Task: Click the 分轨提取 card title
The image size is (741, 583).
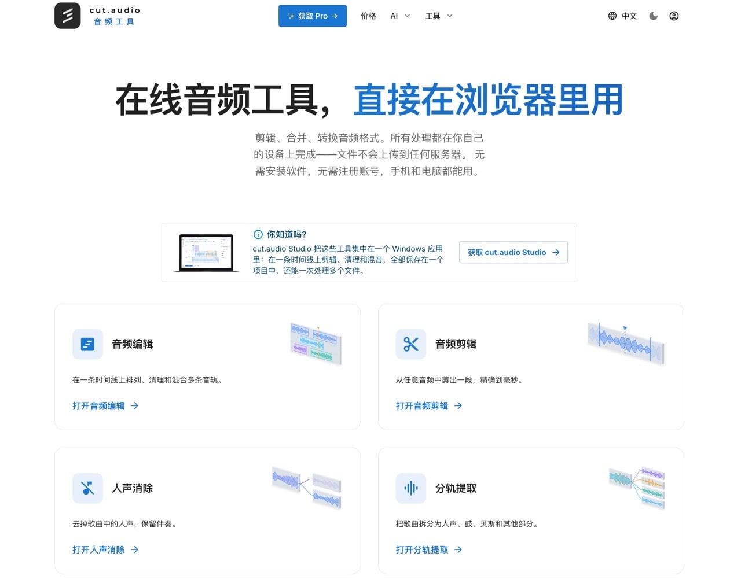Action: point(456,488)
